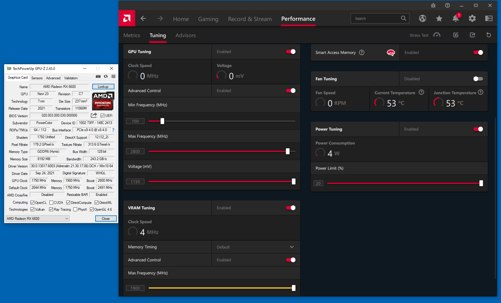Toggle CUDA checkbox in GPU-Z
The image size is (501, 303).
[x=51, y=203]
